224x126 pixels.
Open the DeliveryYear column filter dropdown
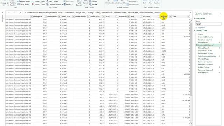[45, 16]
